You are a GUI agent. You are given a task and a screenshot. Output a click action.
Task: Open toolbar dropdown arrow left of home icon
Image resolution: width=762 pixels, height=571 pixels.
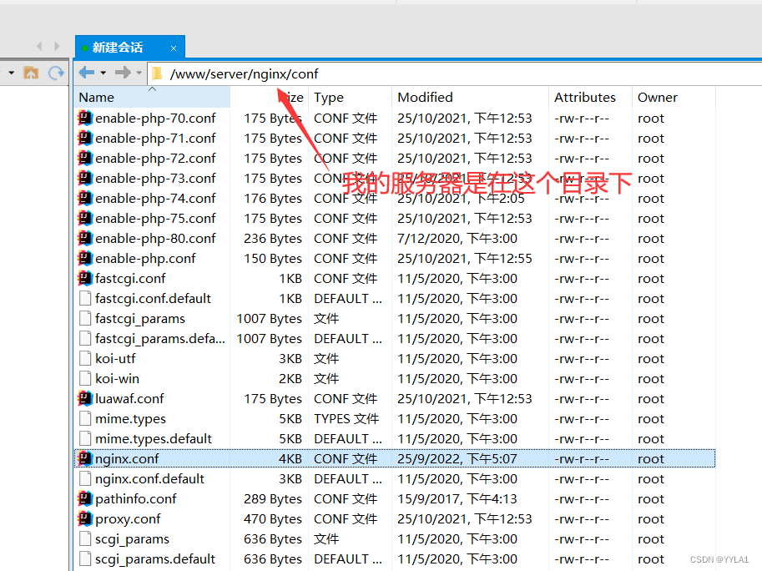coord(11,73)
